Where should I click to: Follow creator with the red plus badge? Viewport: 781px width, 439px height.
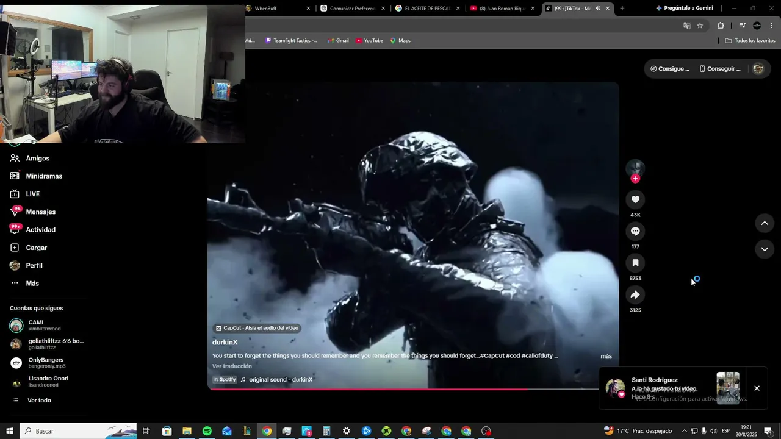[x=635, y=179]
